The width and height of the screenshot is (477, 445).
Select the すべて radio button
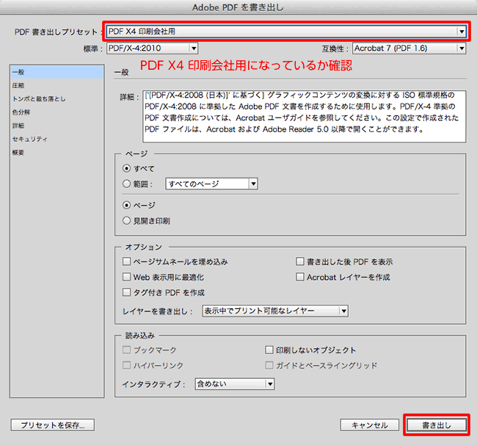click(x=126, y=168)
